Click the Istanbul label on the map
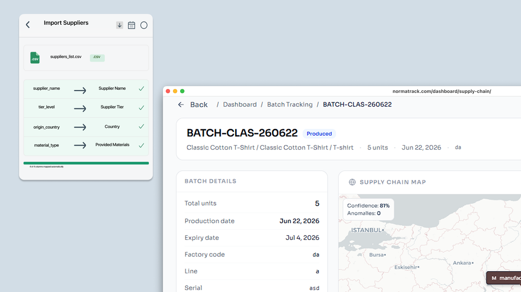 (x=366, y=230)
